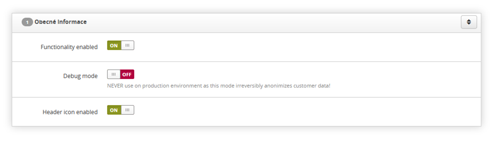
Task: Toggle the Header icon enabled switch
Action: tap(120, 110)
